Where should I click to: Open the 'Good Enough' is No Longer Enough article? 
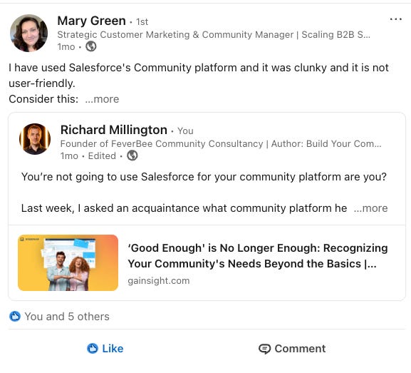pos(258,255)
